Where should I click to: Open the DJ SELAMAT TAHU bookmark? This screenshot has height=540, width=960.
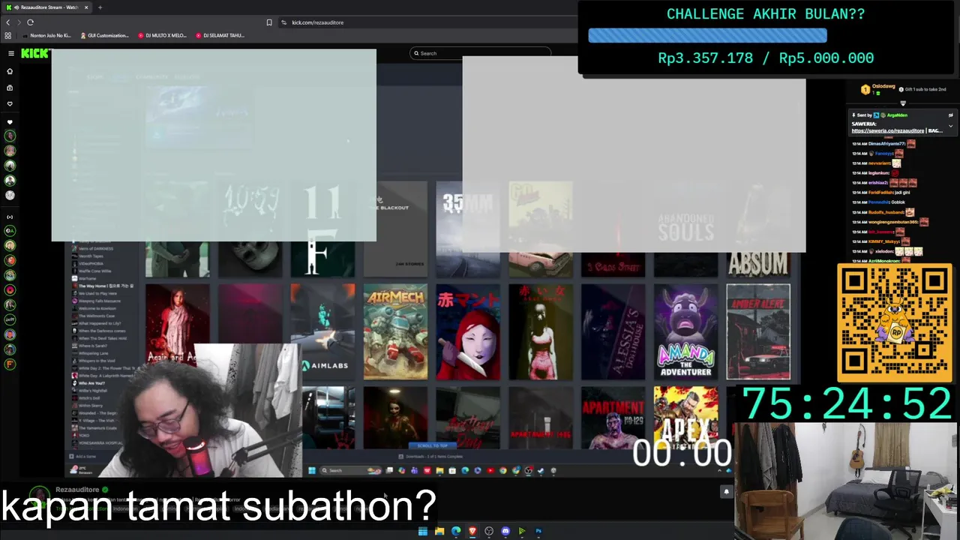click(219, 35)
